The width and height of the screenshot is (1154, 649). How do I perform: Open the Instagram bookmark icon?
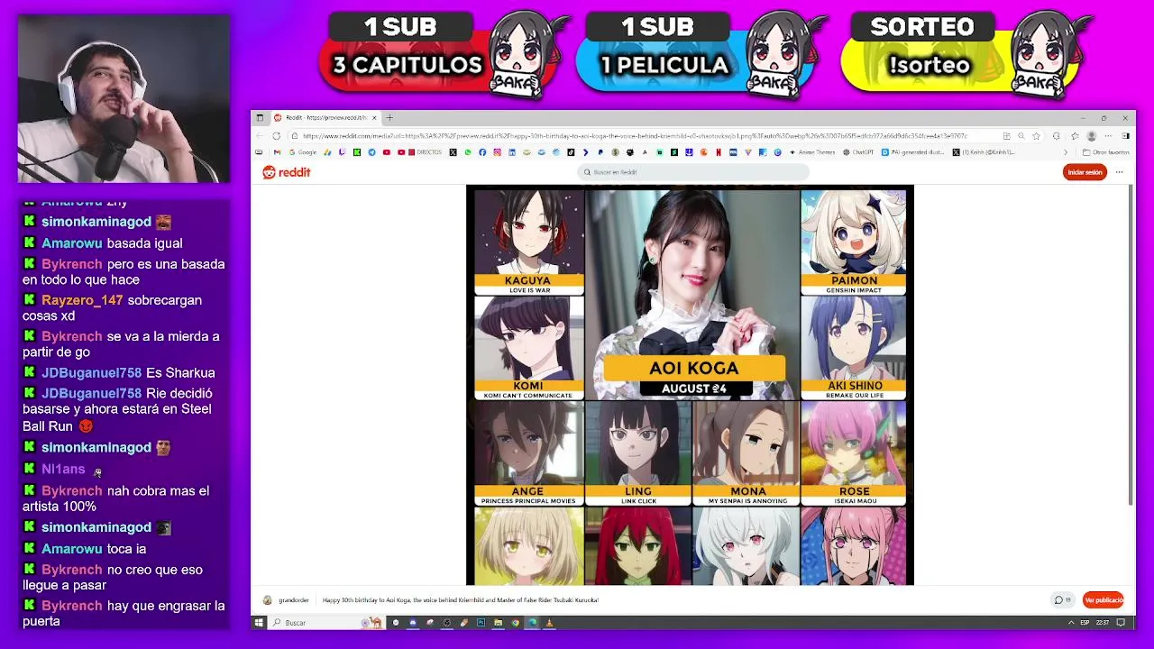pos(497,152)
